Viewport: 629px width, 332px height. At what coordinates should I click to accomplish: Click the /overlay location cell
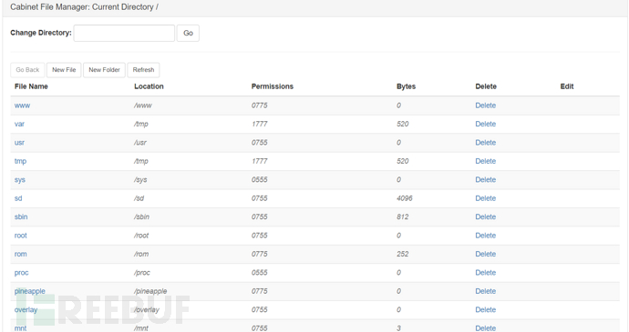coord(147,309)
